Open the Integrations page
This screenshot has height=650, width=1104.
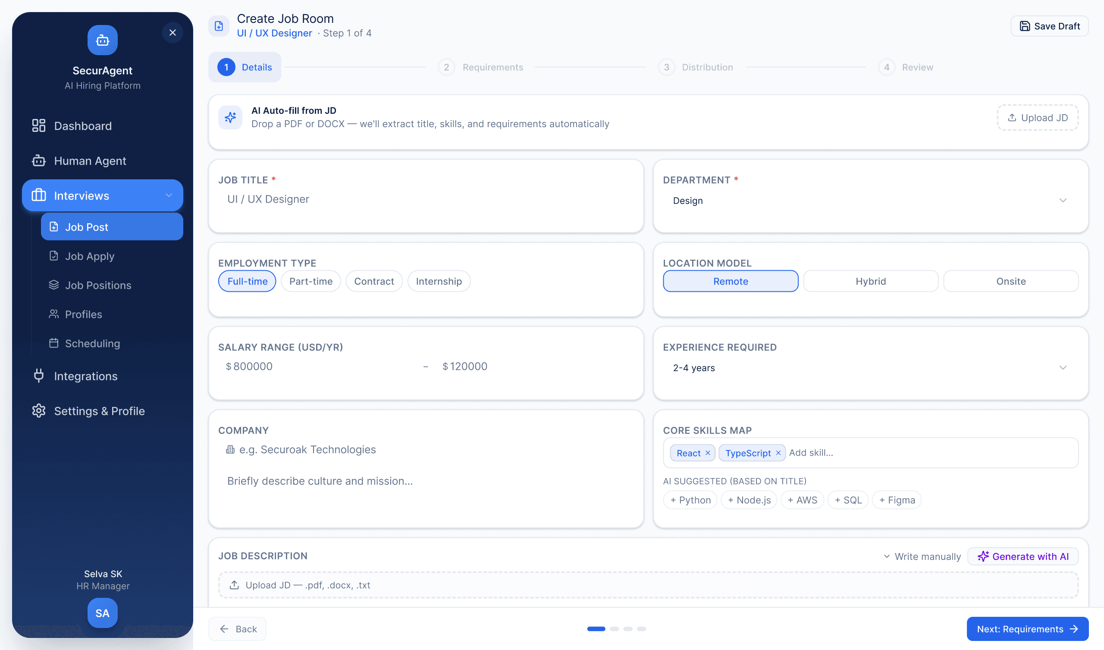pos(103,376)
